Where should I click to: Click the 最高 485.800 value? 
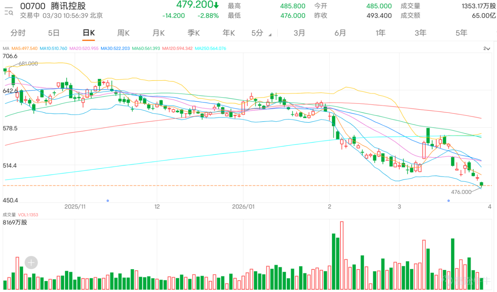coord(293,6)
